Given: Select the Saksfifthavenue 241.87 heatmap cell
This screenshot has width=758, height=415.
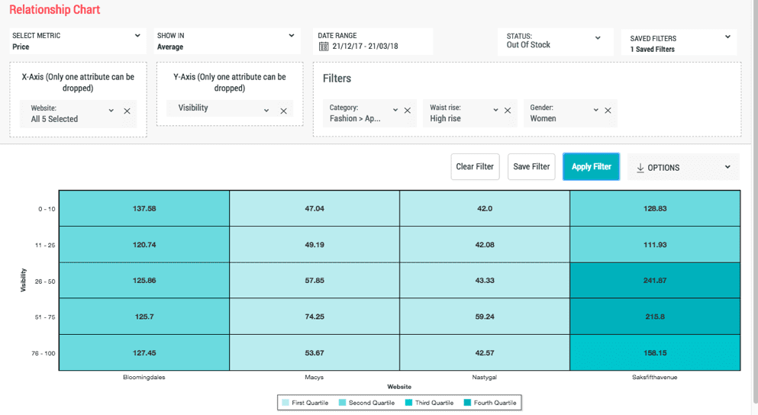Looking at the screenshot, I should click(x=655, y=281).
